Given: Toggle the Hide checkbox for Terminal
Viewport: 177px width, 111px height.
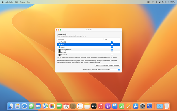Looking at the screenshot, I should tap(112, 55).
